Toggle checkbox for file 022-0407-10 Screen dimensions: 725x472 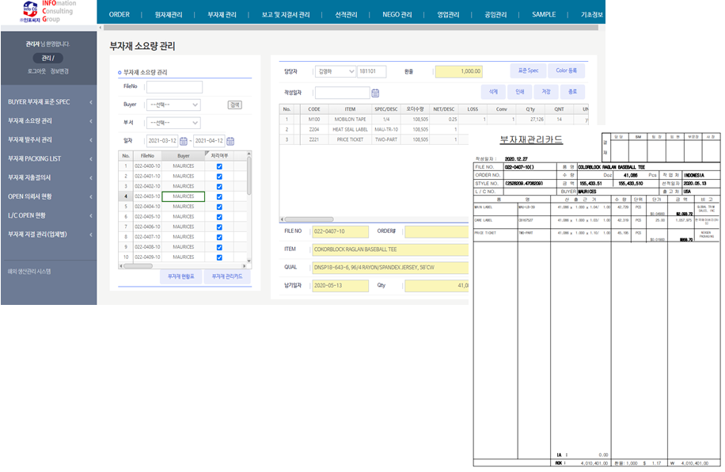click(219, 237)
